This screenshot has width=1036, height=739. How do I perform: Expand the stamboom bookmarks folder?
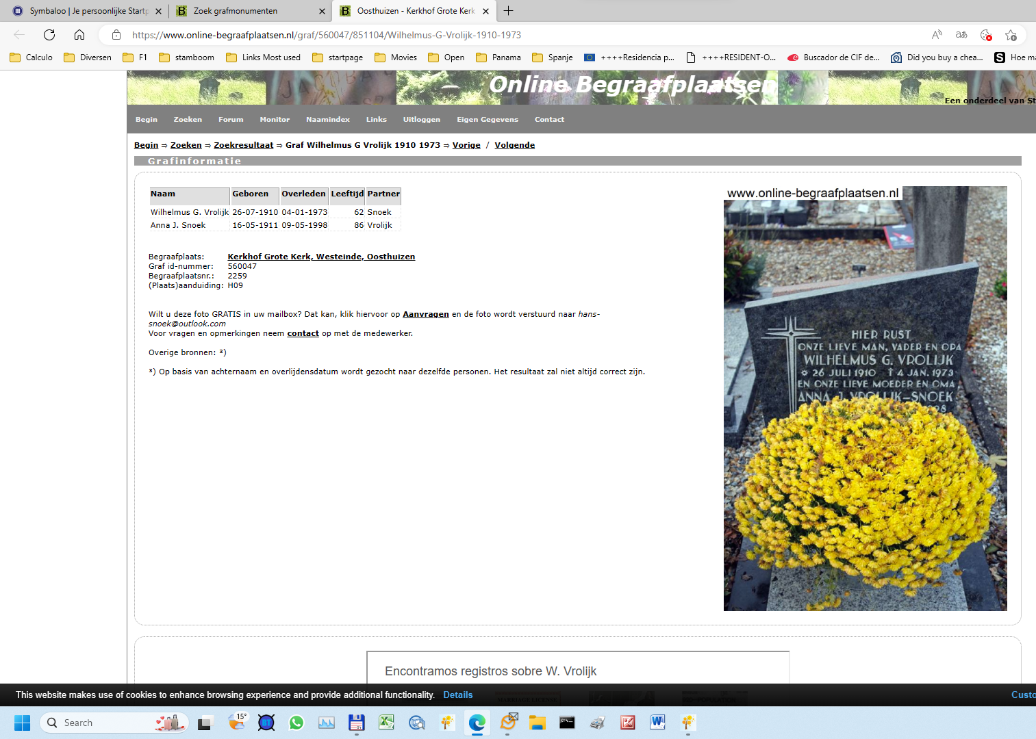pos(186,57)
